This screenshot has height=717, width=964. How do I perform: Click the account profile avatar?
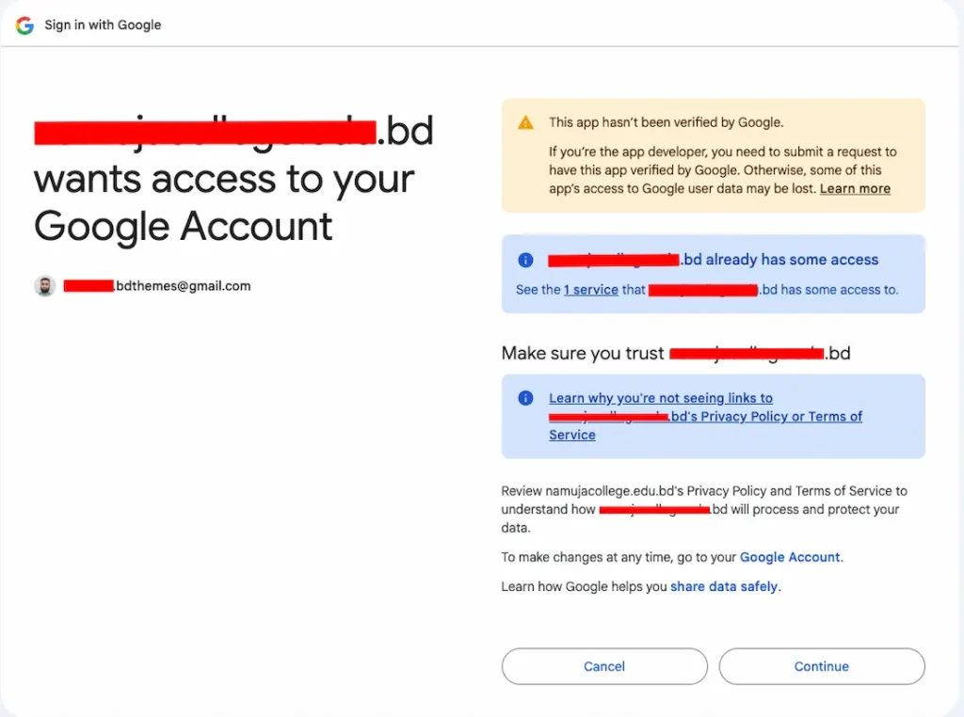point(45,286)
